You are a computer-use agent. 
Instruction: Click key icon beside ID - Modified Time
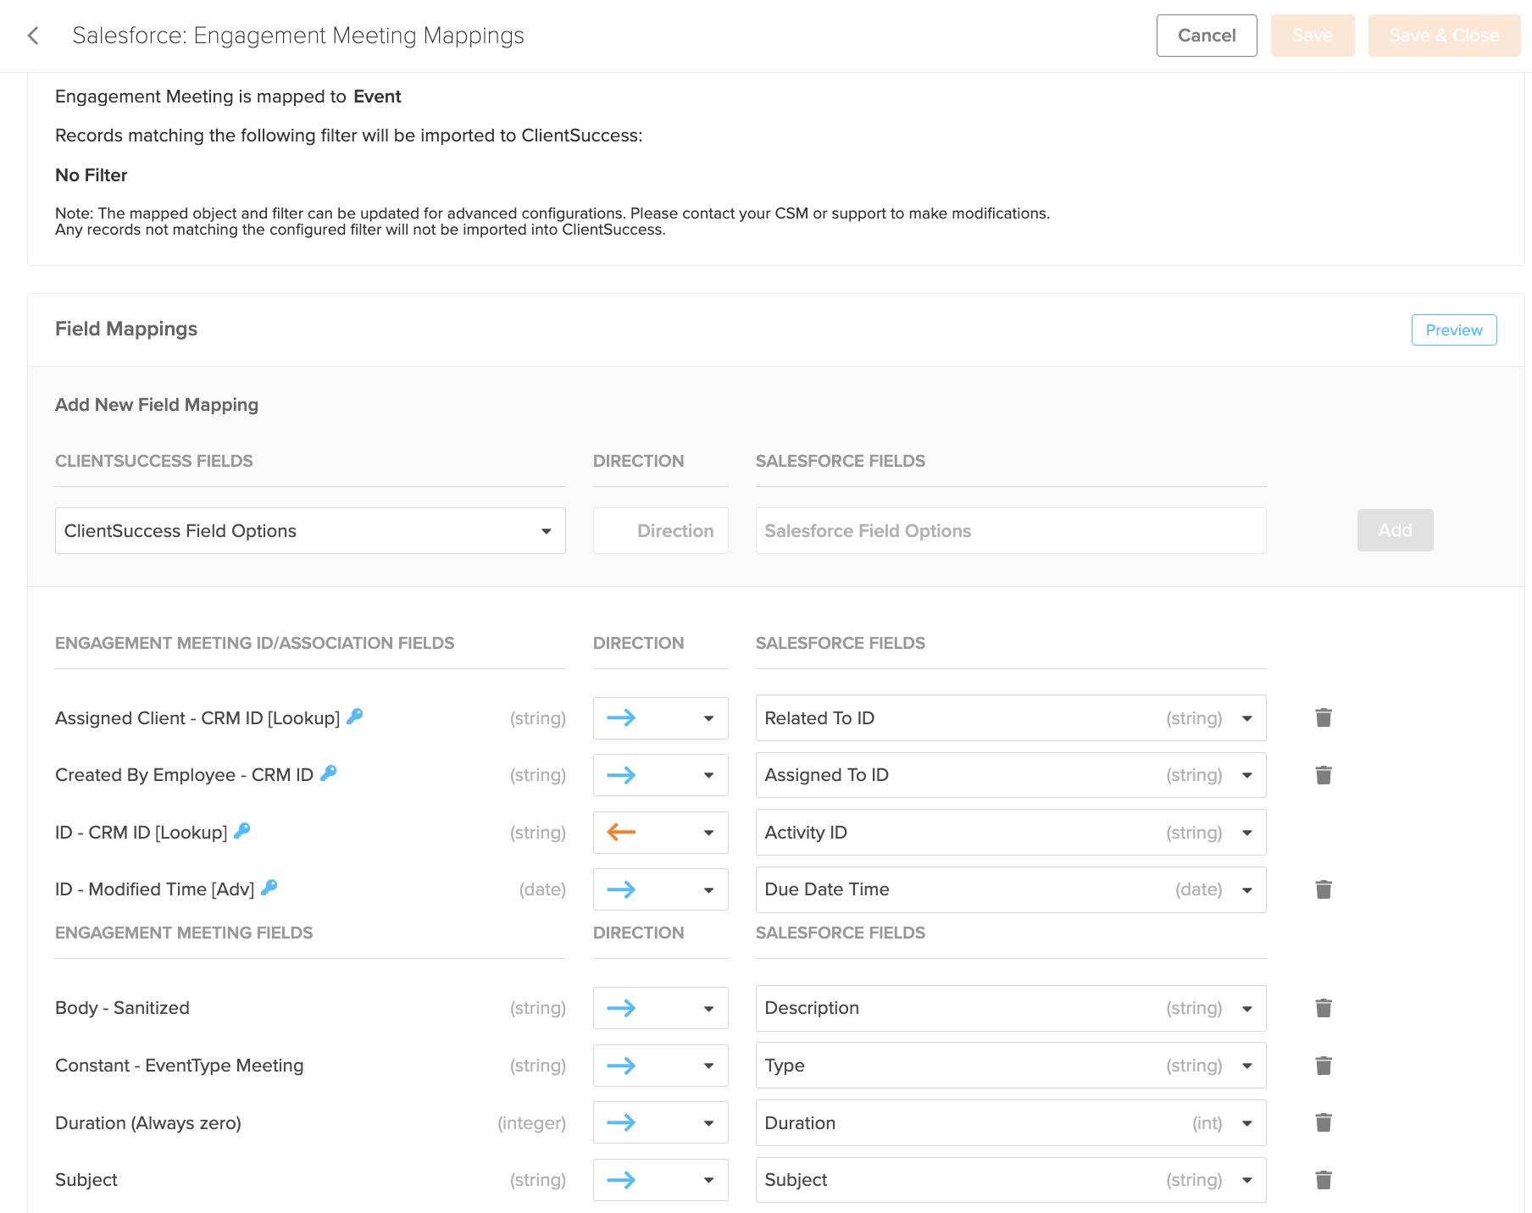[x=269, y=888]
